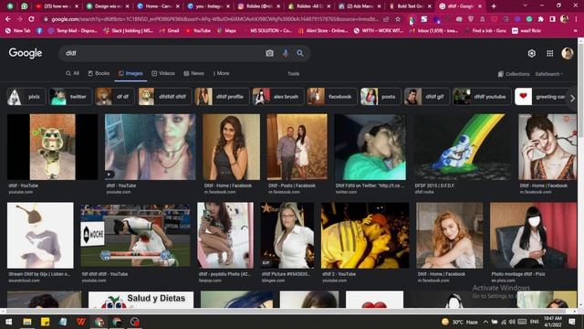Click the browser address bar URL
584x329 pixels.
click(214, 19)
